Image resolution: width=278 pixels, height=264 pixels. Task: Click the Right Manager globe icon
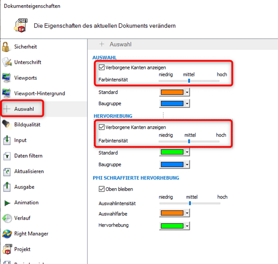click(x=7, y=234)
